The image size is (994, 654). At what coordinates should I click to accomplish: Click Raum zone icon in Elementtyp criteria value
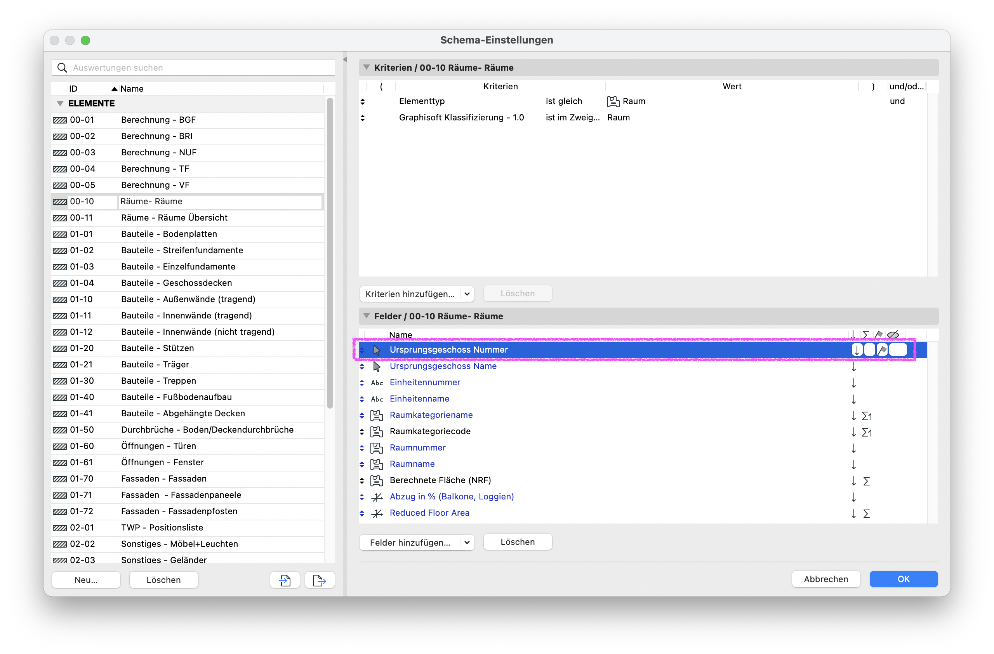[613, 101]
